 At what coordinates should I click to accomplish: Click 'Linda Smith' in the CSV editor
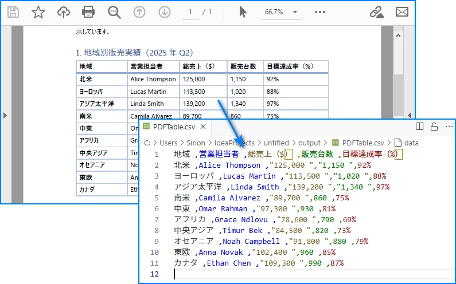(255, 187)
